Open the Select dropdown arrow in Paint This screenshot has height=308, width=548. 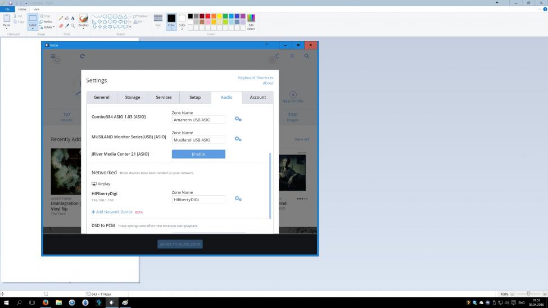[x=33, y=29]
